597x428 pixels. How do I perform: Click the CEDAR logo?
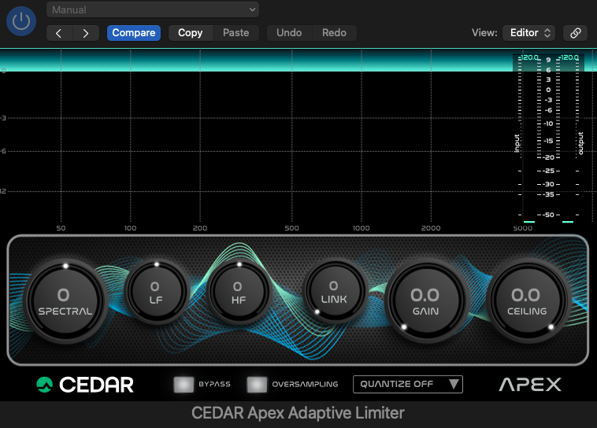85,385
